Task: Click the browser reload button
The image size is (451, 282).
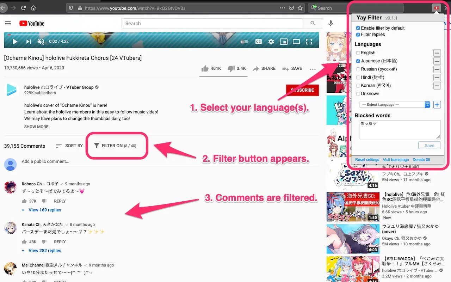Action: [x=24, y=8]
